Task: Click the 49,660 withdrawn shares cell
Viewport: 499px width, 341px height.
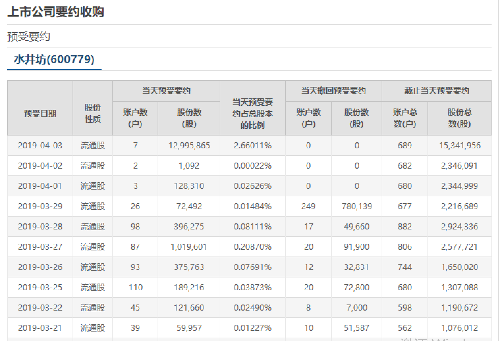Action: coord(357,227)
